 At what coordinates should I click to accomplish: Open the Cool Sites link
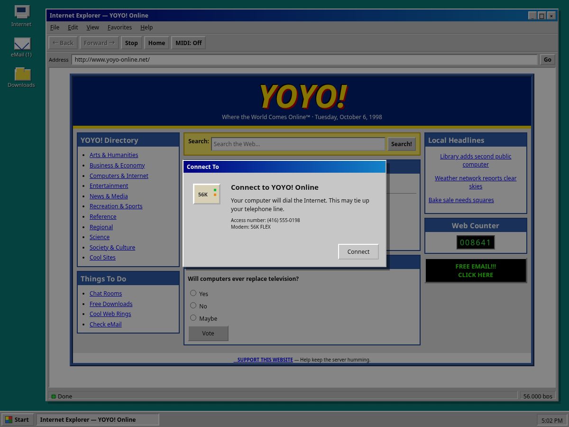click(102, 258)
